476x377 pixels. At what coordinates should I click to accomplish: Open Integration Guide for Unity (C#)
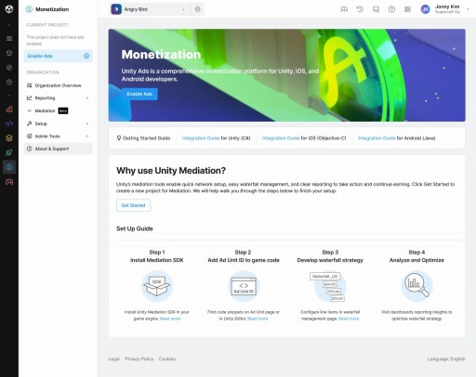click(x=216, y=138)
